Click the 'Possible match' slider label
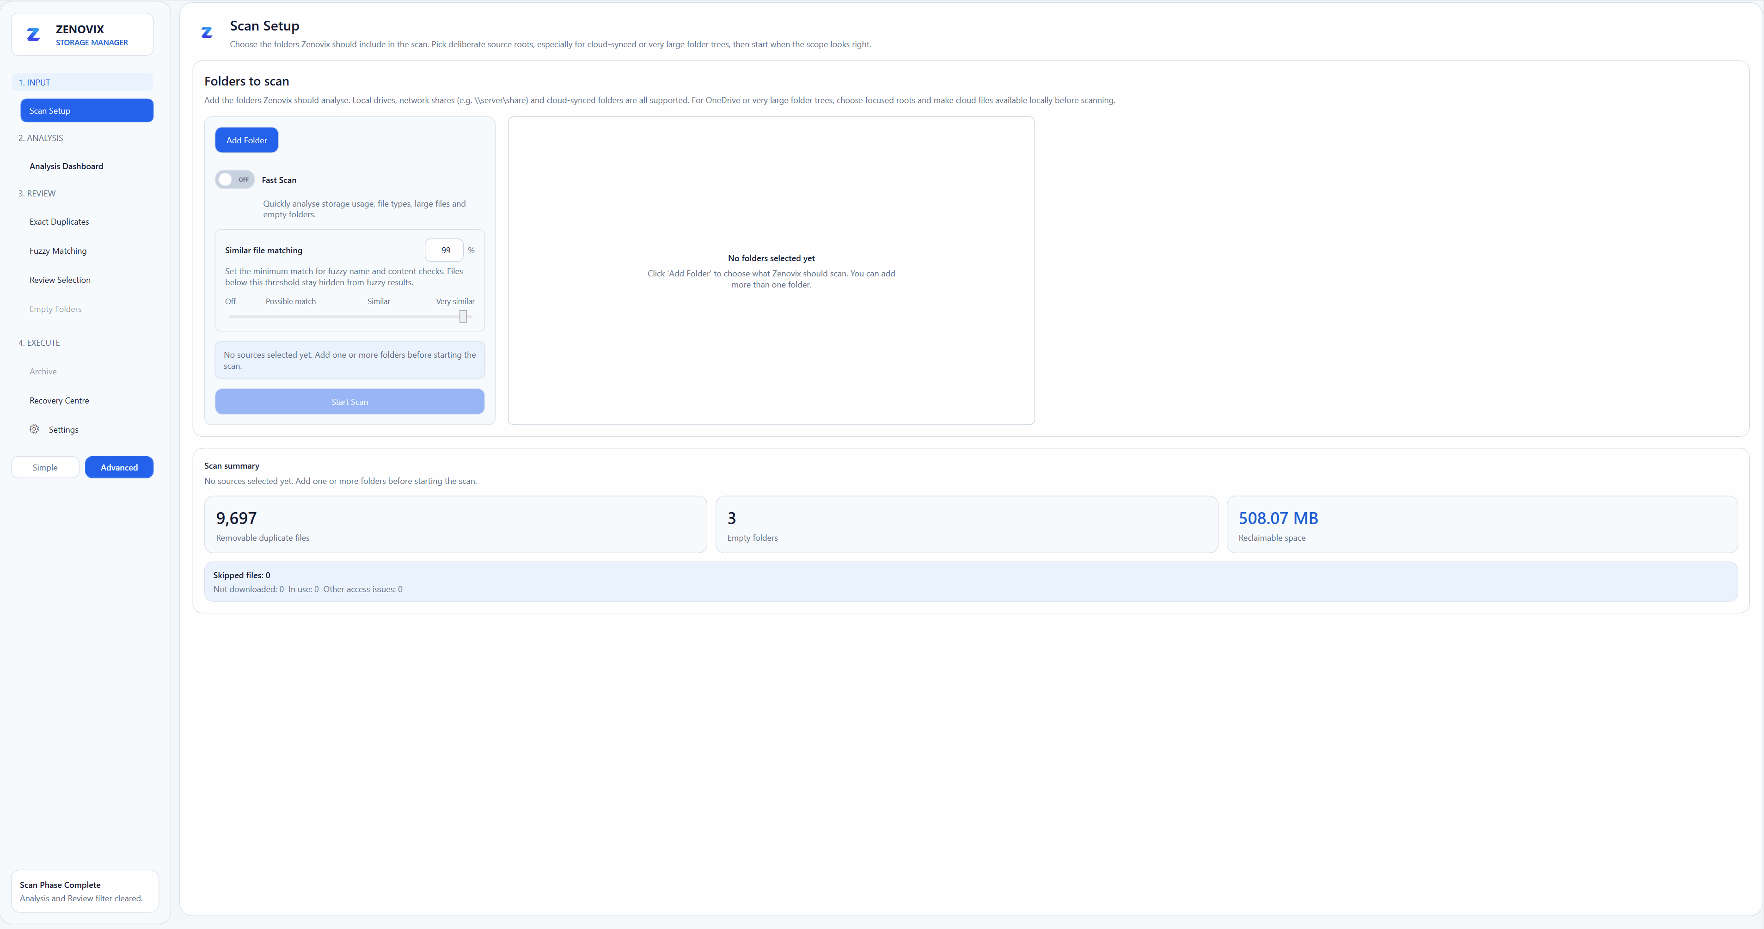The width and height of the screenshot is (1764, 929). (291, 301)
